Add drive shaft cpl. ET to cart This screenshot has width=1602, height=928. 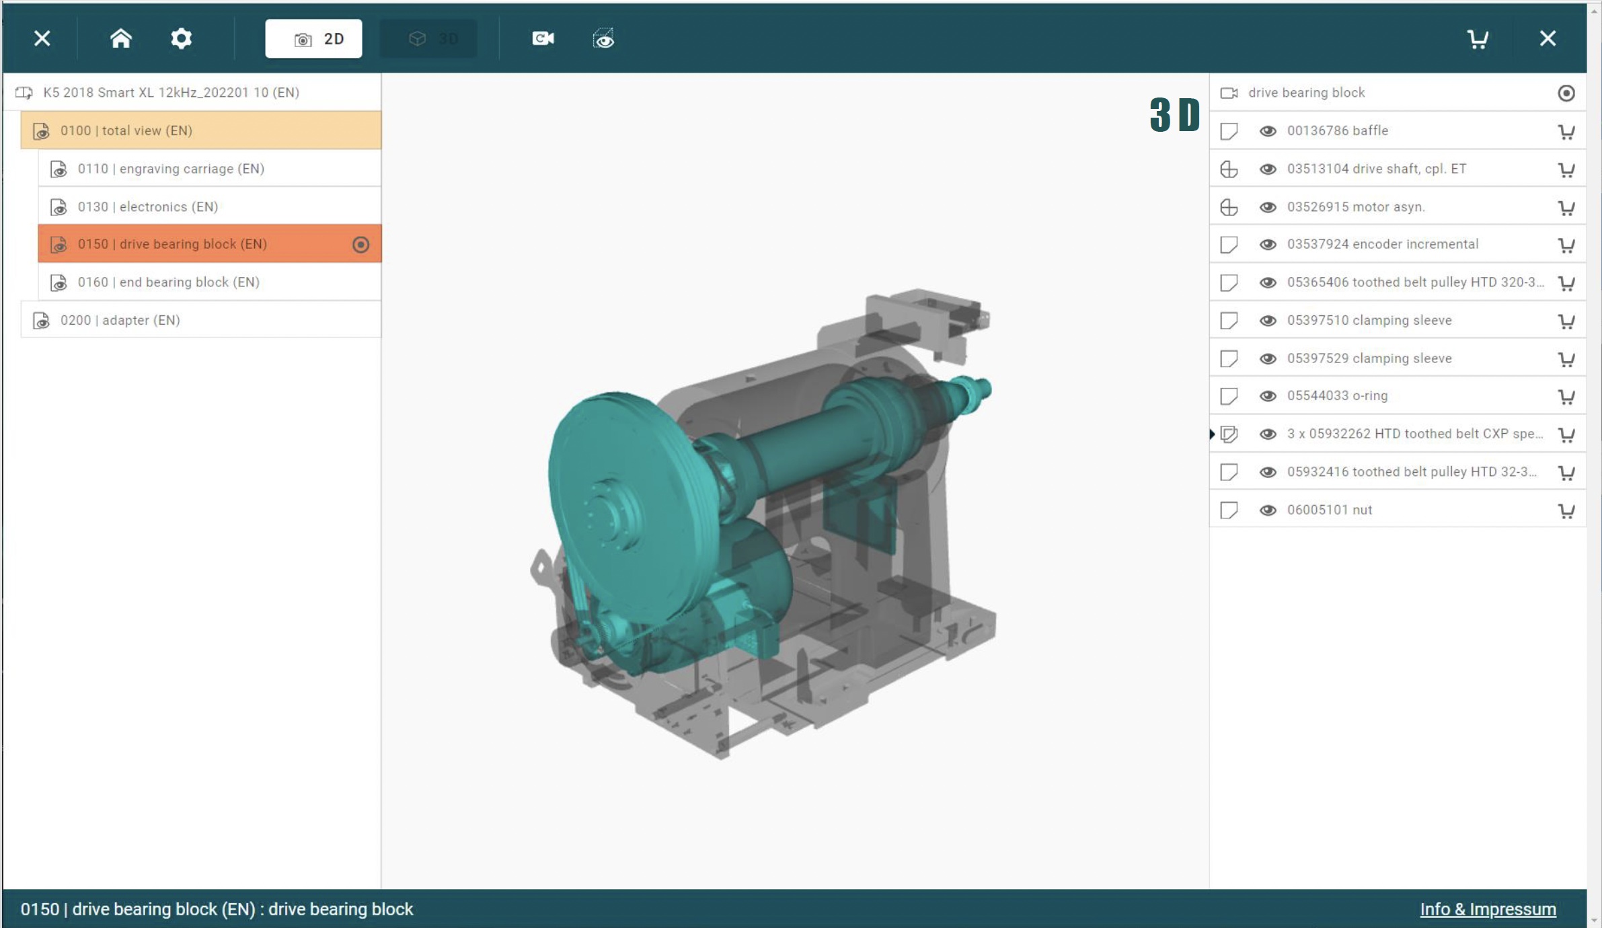click(1568, 168)
